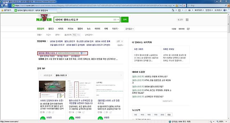
Task: Open the 정렬 sort dropdown
Action: pyautogui.click(x=40, y=35)
